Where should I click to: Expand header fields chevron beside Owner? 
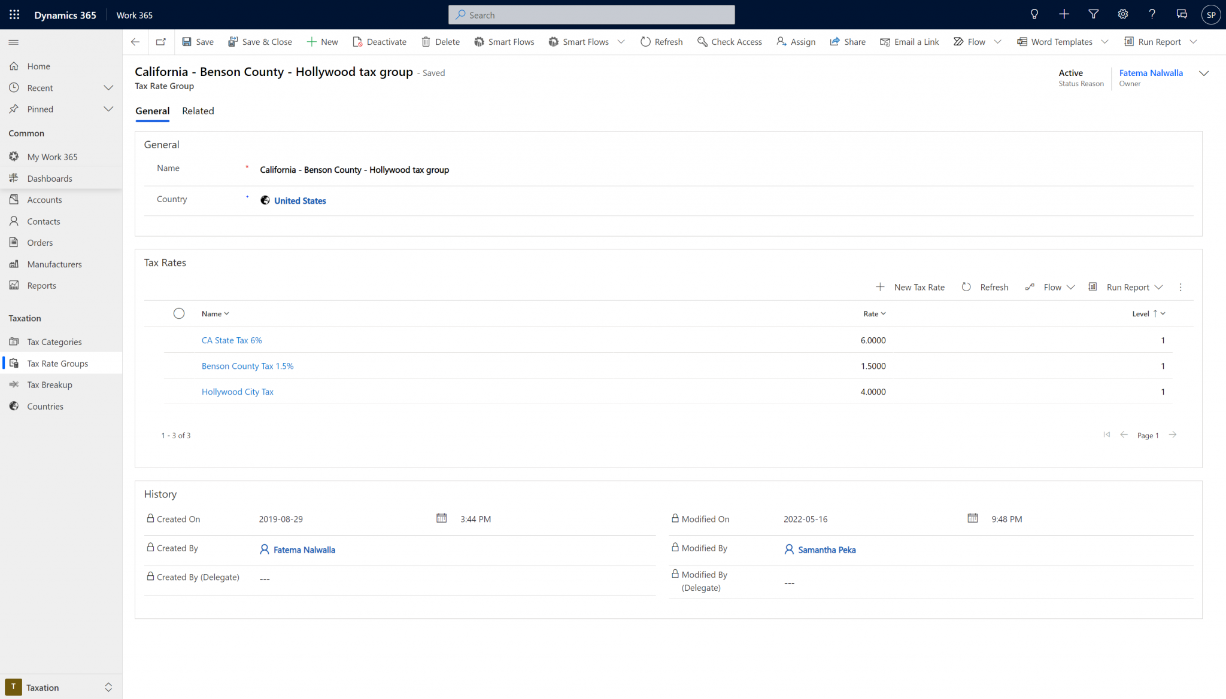click(x=1204, y=74)
